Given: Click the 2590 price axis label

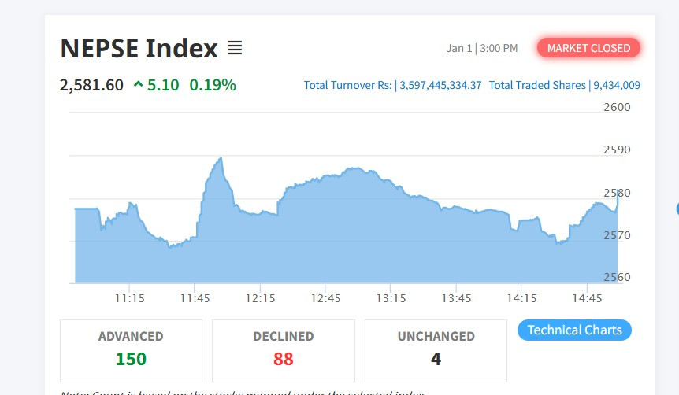Looking at the screenshot, I should point(615,150).
